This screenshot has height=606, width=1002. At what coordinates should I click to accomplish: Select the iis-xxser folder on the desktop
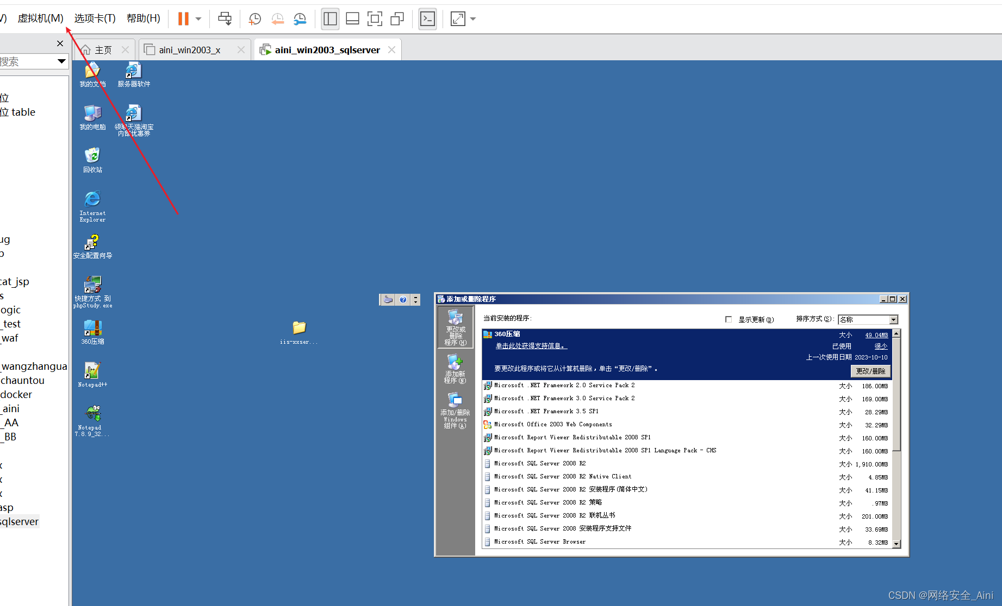(x=299, y=332)
